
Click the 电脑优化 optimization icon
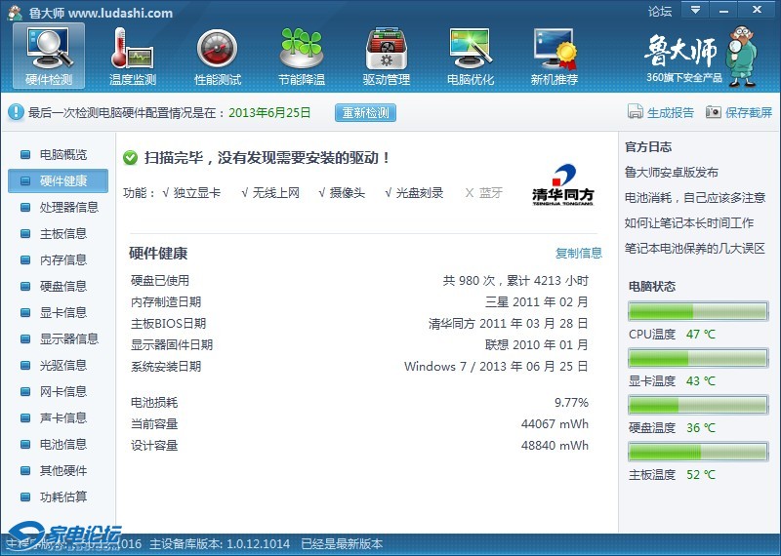pos(470,49)
